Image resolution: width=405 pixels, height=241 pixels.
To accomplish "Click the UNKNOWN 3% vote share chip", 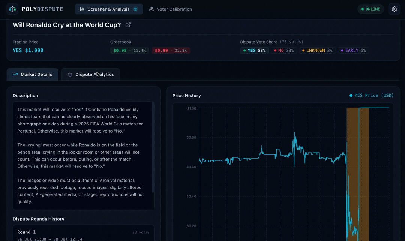I will pos(317,50).
